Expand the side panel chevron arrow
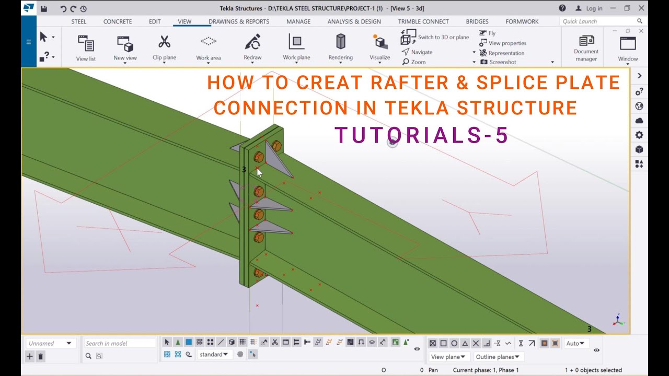 click(x=639, y=76)
